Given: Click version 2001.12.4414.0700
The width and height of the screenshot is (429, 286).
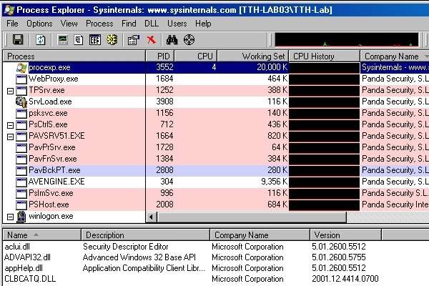Looking at the screenshot, I should click(x=345, y=279).
